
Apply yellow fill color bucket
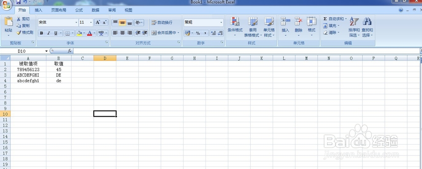[79, 33]
